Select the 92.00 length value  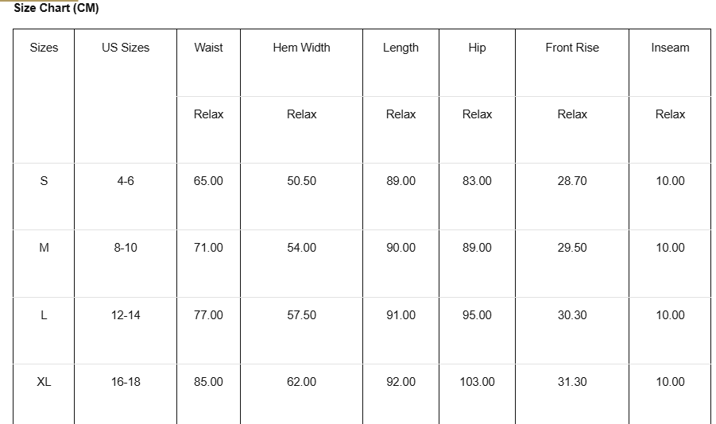click(x=401, y=382)
